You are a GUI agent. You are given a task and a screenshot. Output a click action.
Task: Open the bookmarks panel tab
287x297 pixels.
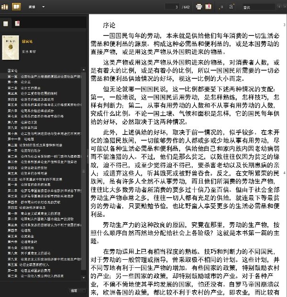pyautogui.click(x=17, y=23)
